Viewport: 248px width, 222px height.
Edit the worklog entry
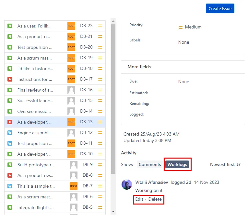click(x=139, y=199)
